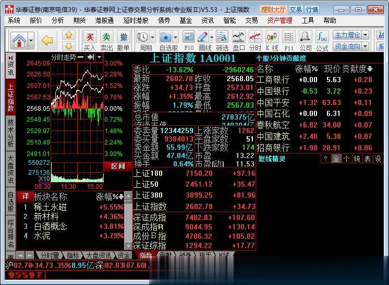Select the 自选股 vertical sidebar tab

click(x=10, y=201)
